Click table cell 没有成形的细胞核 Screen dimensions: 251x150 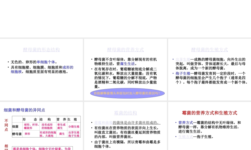pos(47,126)
